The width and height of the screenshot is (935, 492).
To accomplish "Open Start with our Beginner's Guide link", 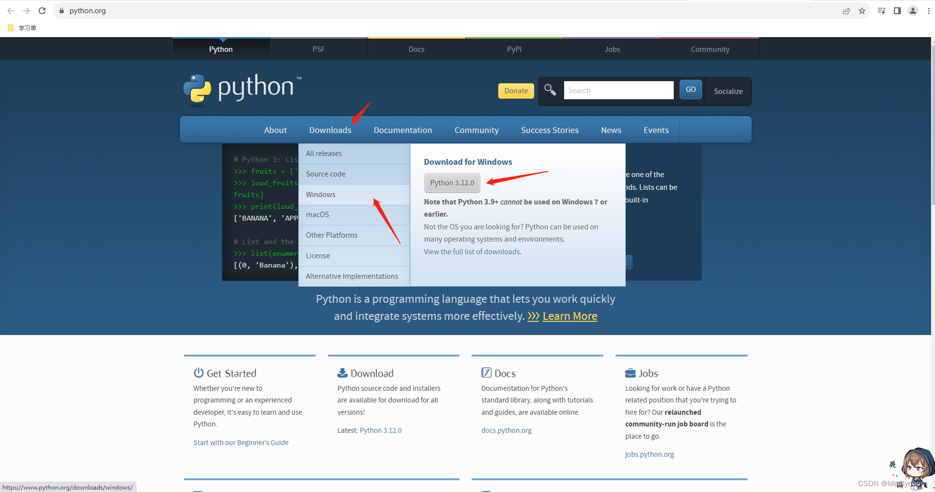I will pos(241,443).
